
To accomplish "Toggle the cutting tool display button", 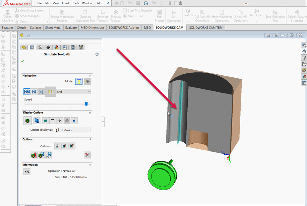I will tap(53, 121).
